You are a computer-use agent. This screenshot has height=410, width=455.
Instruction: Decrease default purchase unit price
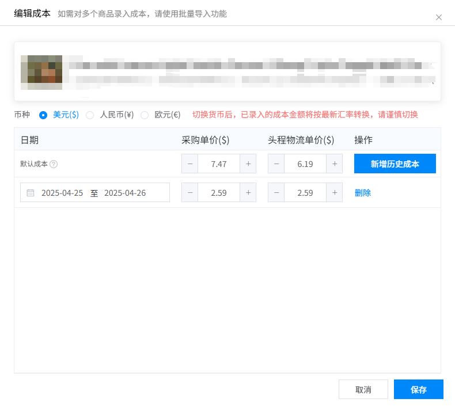pos(190,164)
